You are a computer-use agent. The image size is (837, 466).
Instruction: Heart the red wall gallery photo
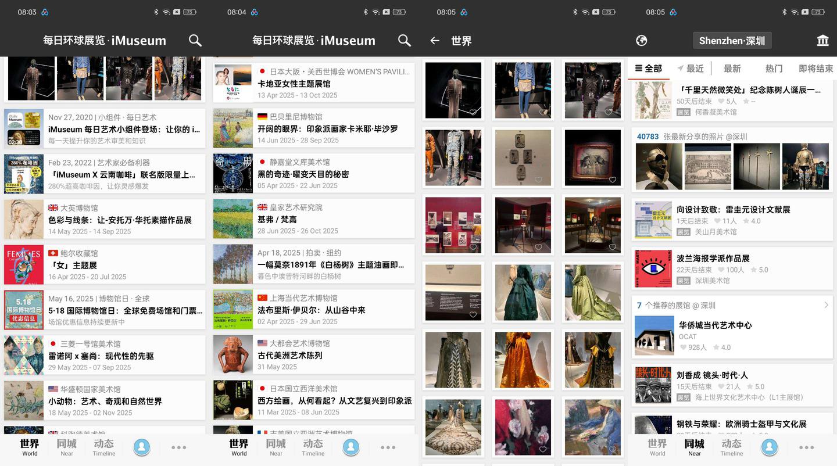coord(473,248)
